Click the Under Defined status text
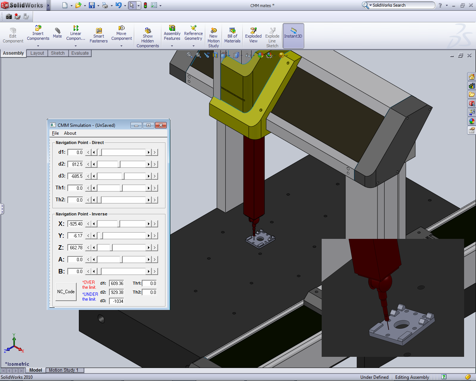This screenshot has height=381, width=476. [374, 377]
